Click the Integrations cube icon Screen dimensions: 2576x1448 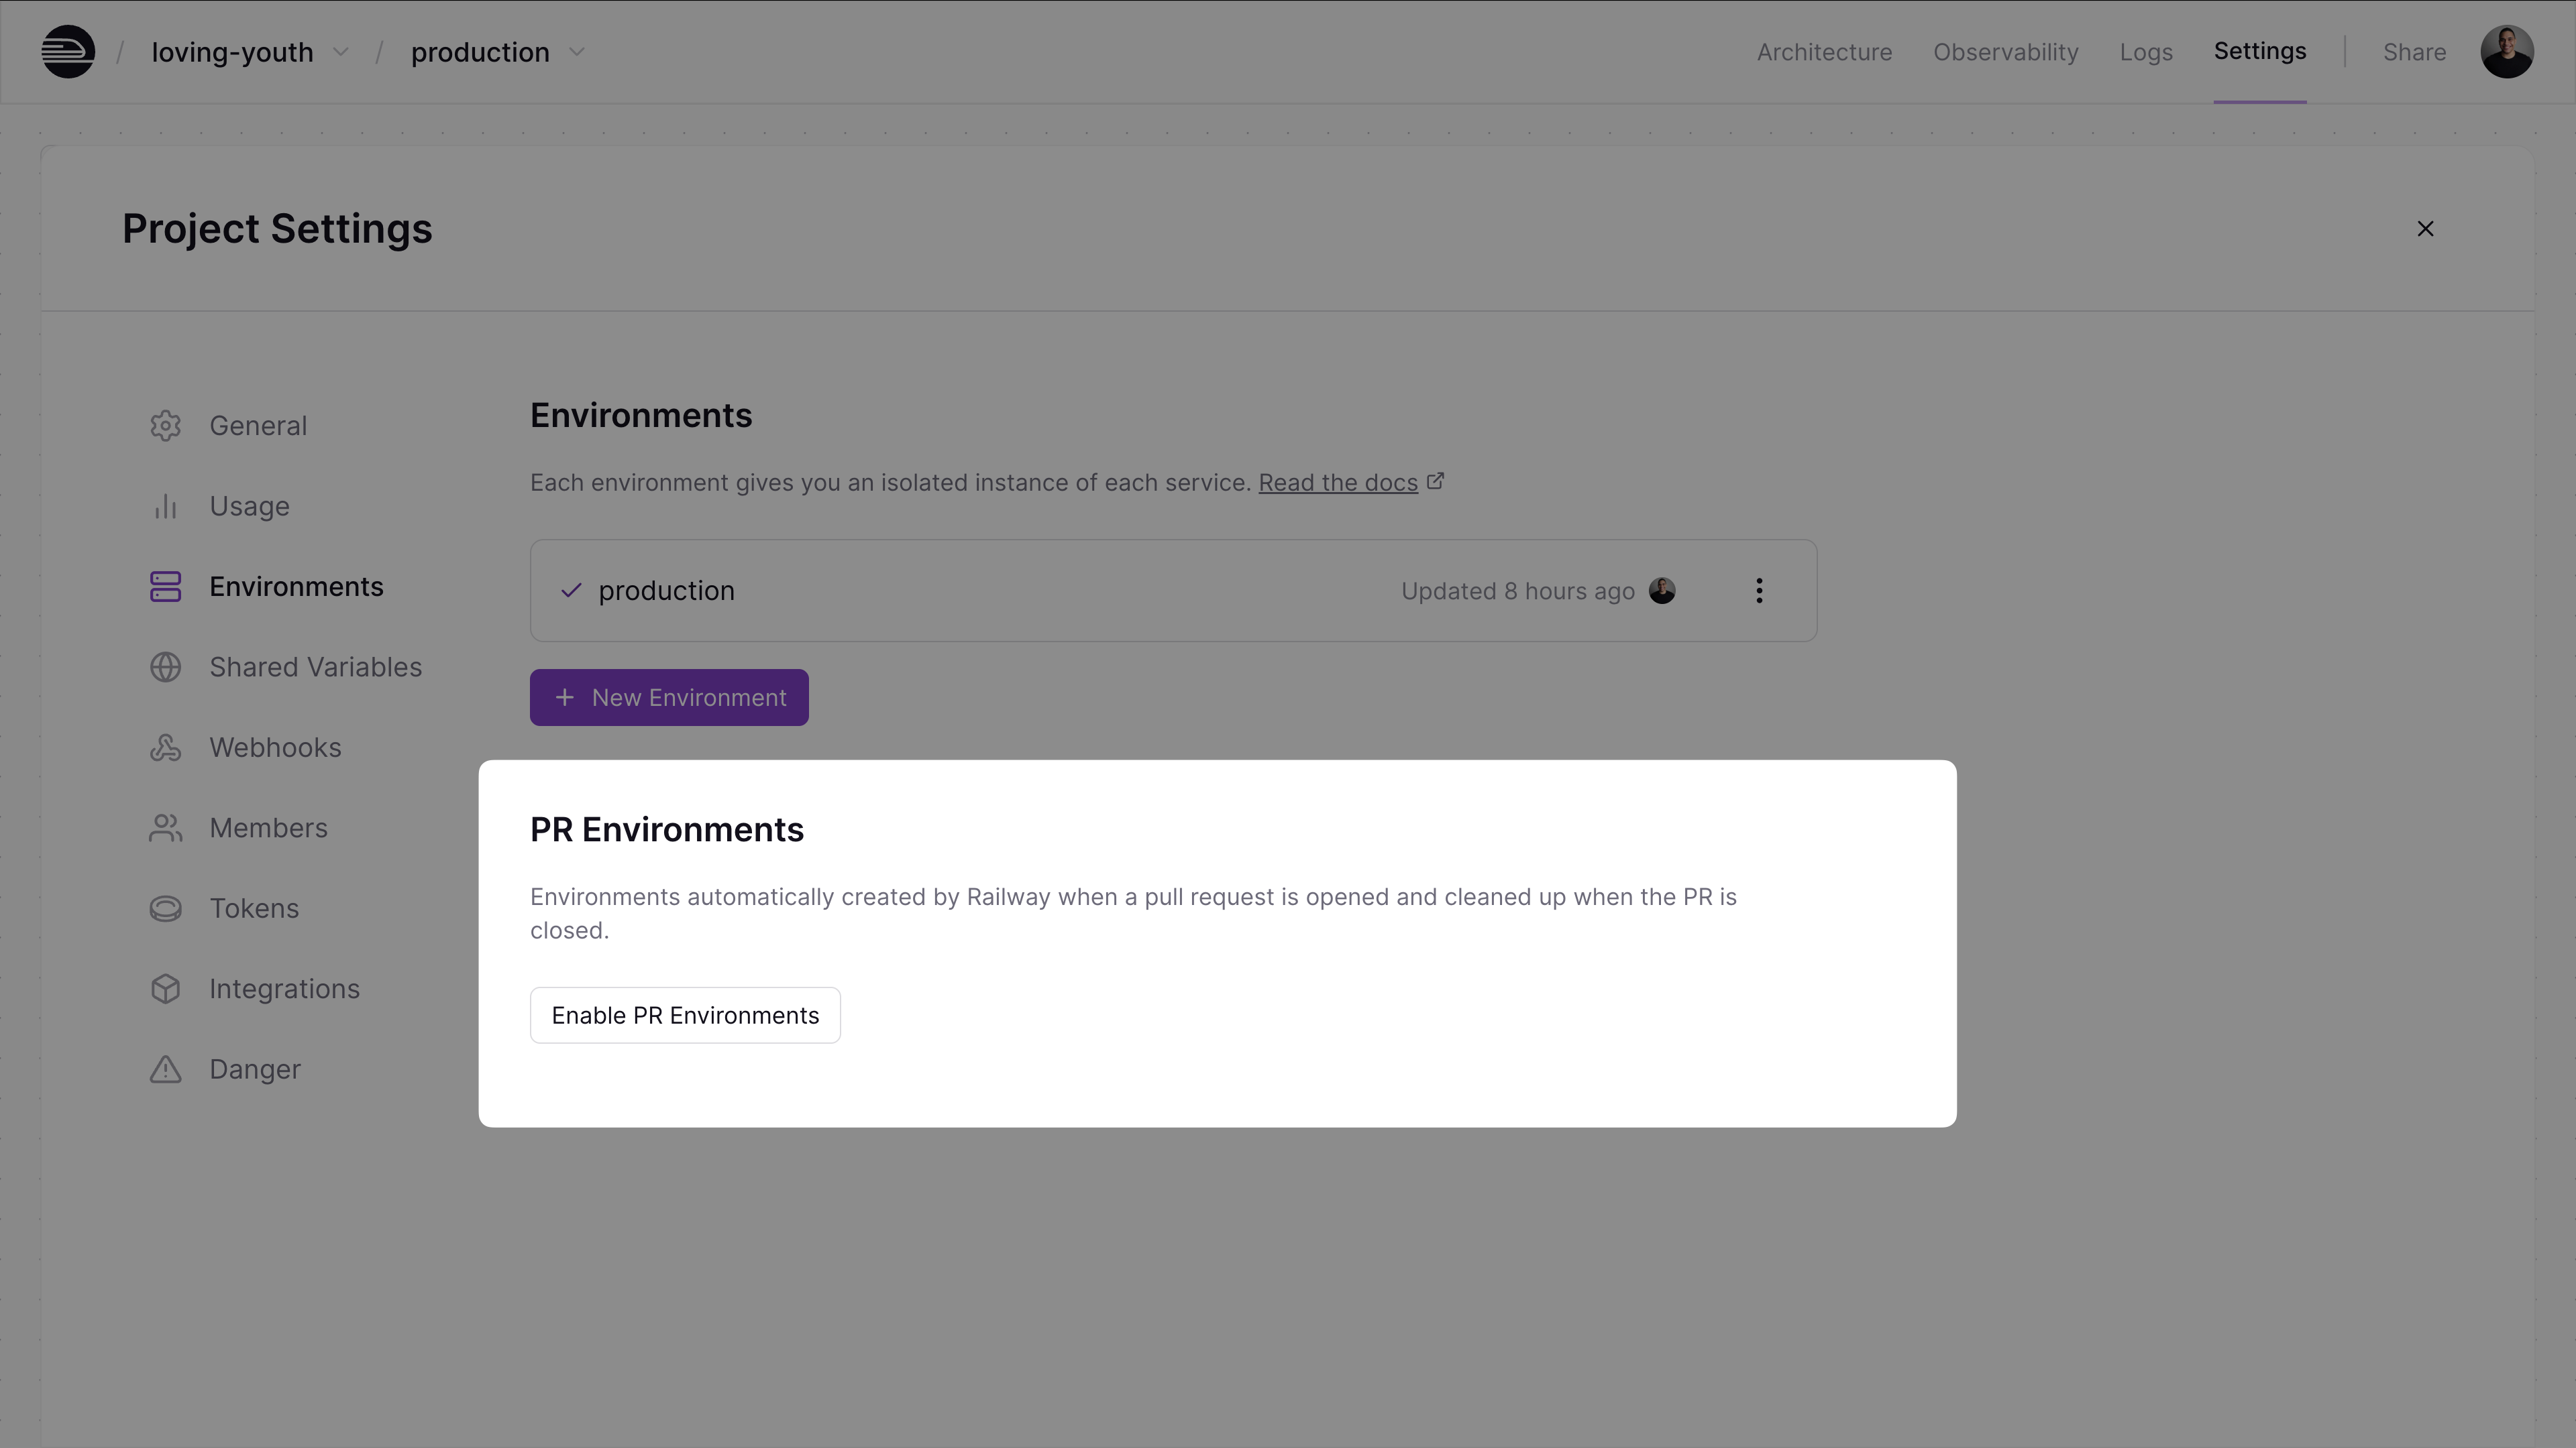pos(166,988)
